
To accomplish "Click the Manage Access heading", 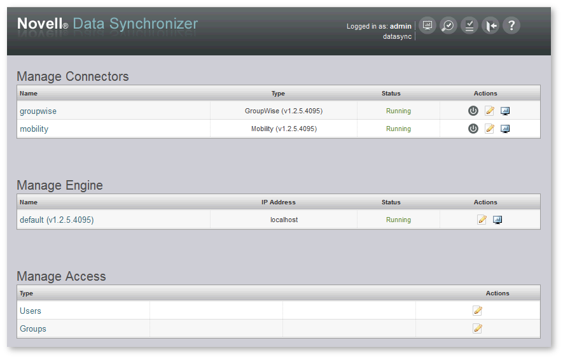I will (62, 276).
